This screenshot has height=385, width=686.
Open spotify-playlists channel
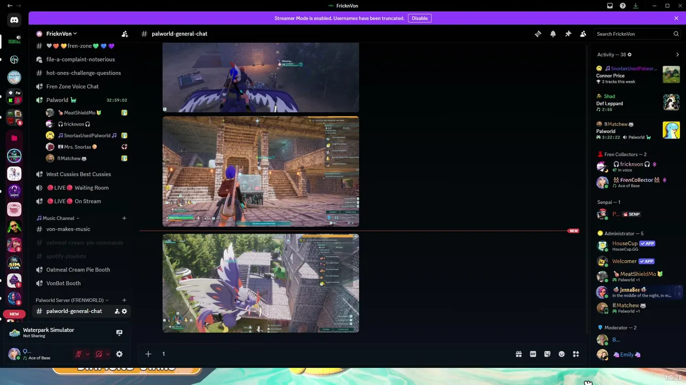point(81,256)
